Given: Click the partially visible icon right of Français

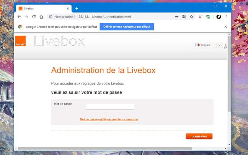Looking at the screenshot, I should pos(226,46).
